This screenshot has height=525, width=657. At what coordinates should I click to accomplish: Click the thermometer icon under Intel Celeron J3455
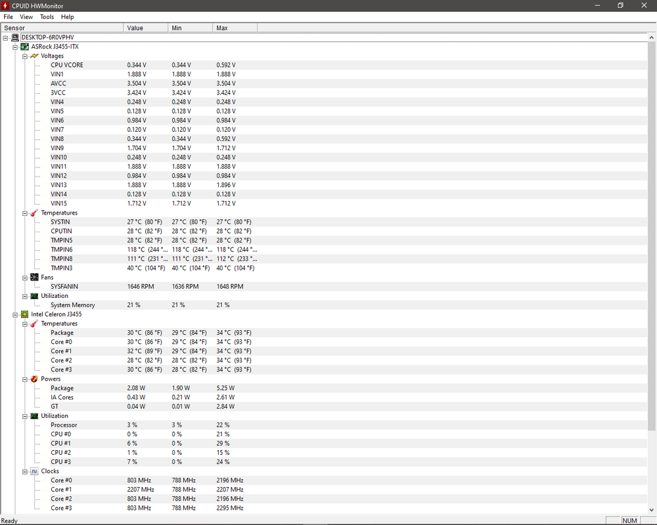[34, 324]
